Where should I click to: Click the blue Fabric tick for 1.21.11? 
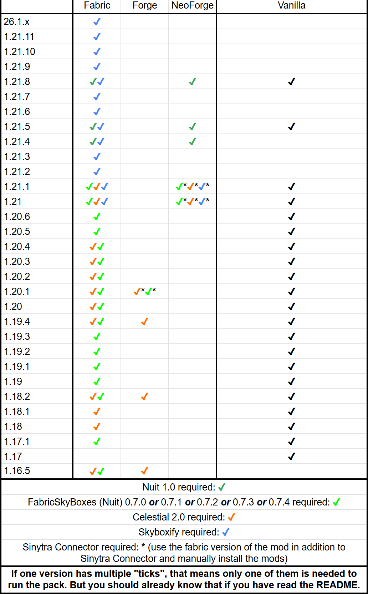pos(97,37)
